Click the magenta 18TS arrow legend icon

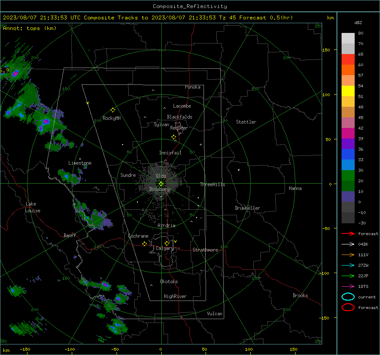click(x=348, y=287)
